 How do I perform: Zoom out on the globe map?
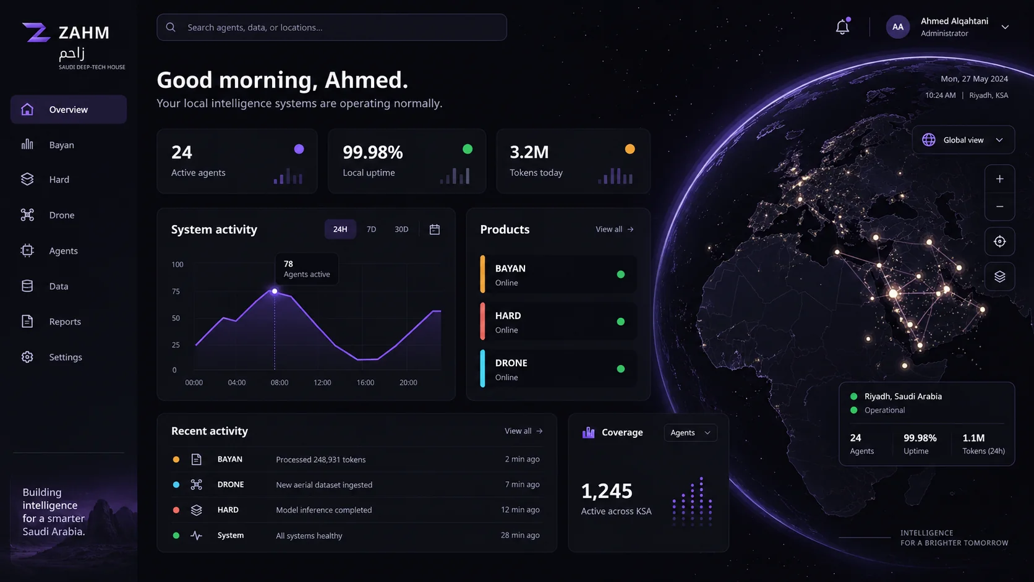coord(999,207)
